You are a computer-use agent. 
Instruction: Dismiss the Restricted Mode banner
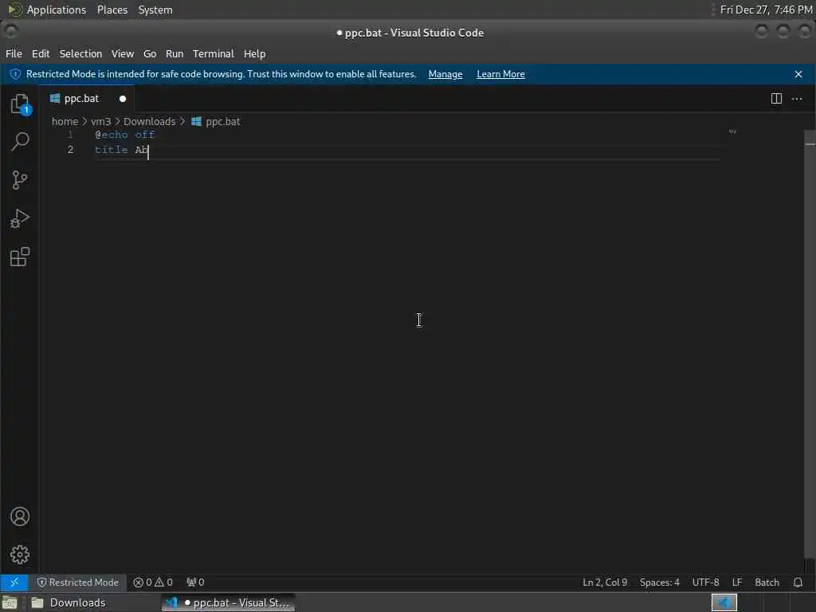coord(798,74)
